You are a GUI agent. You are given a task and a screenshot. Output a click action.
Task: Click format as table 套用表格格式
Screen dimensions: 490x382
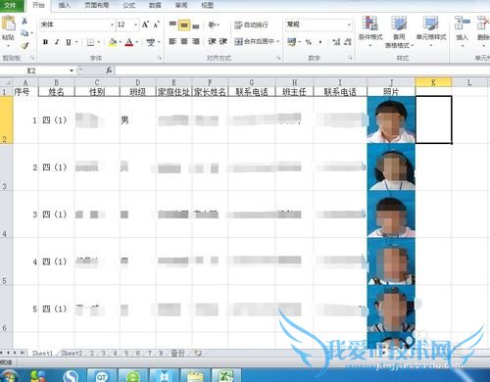399,32
